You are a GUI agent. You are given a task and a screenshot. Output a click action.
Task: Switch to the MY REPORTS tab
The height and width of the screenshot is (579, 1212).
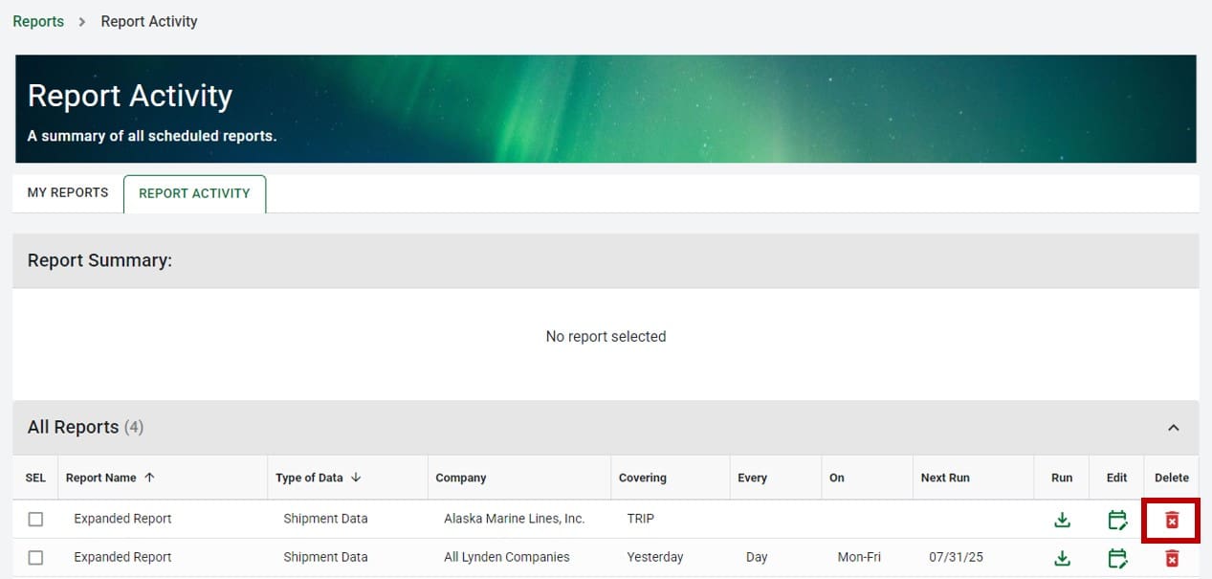[67, 192]
